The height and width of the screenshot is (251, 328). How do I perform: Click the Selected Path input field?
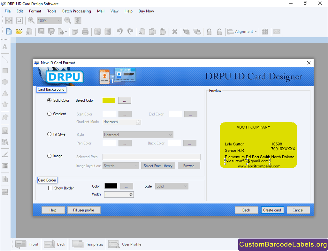coord(151,157)
